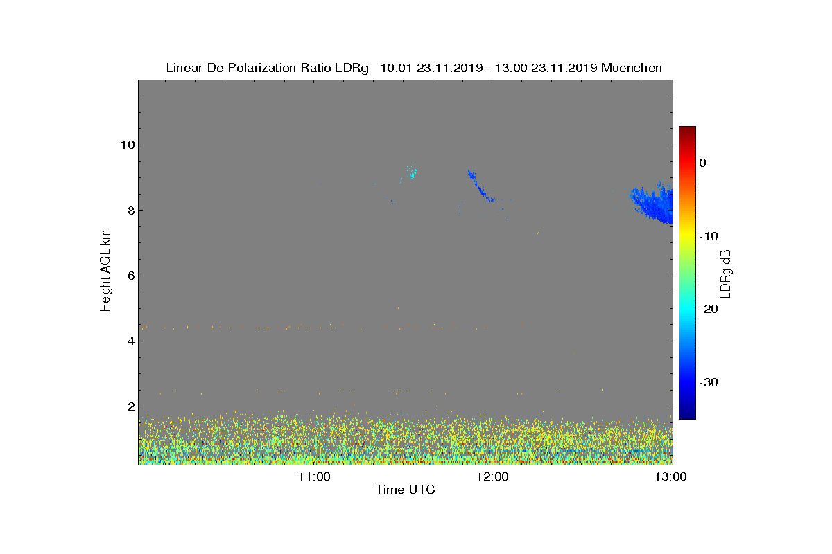Image resolution: width=832 pixels, height=554 pixels.
Task: Click the colorbar value -20
Action: [709, 309]
